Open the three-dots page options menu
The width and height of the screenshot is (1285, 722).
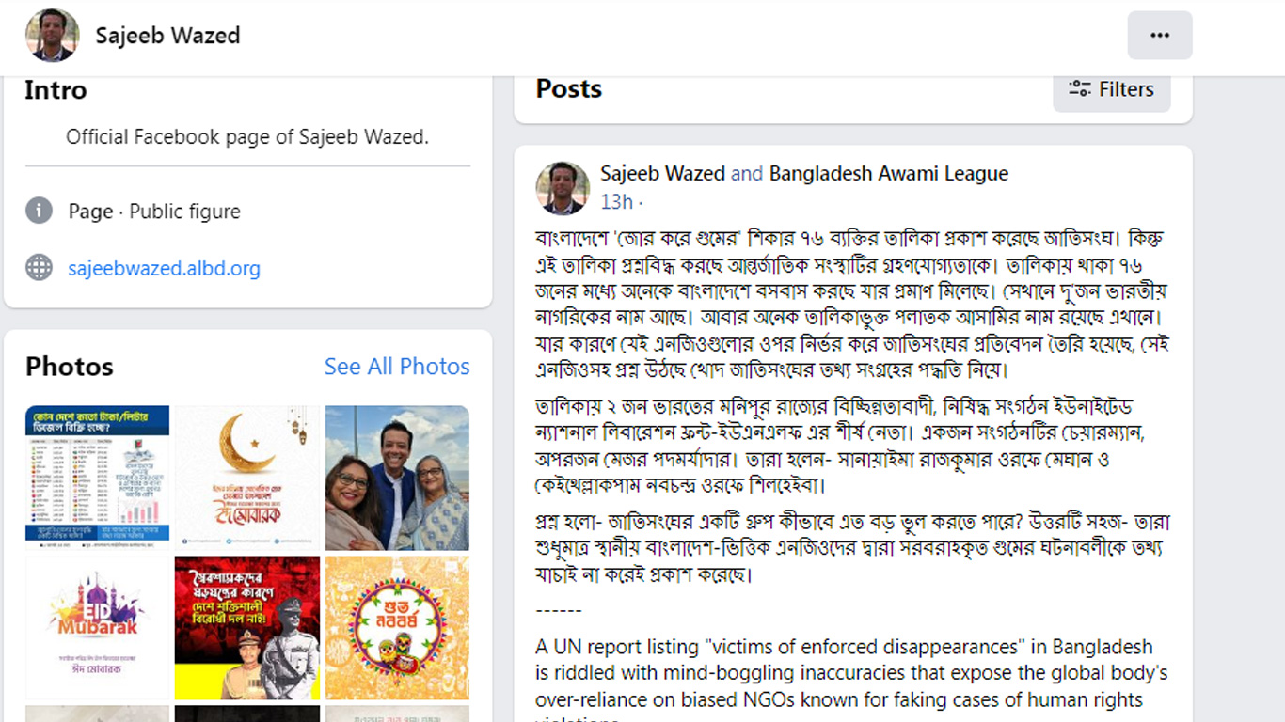(1159, 36)
